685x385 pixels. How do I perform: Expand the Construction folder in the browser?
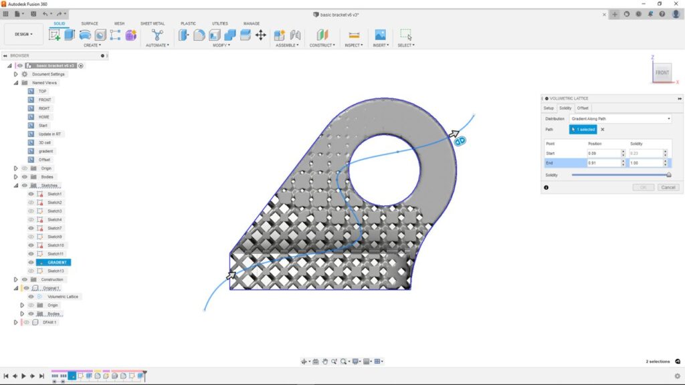[x=17, y=279]
